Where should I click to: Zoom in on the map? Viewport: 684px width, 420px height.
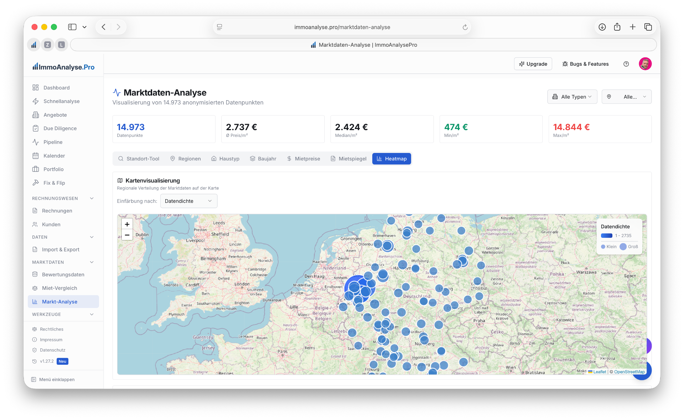127,224
